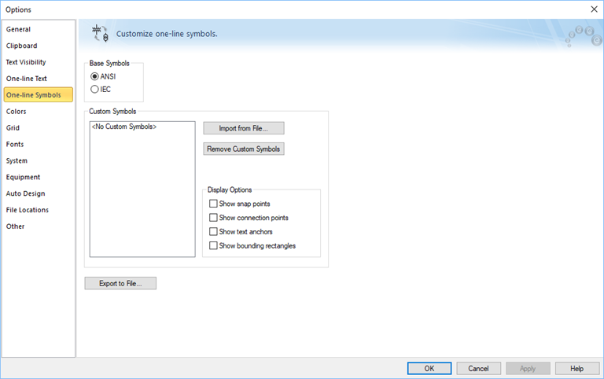Screen dimensions: 604x379
Task: Click the one-line symbols header icon
Action: pyautogui.click(x=99, y=33)
